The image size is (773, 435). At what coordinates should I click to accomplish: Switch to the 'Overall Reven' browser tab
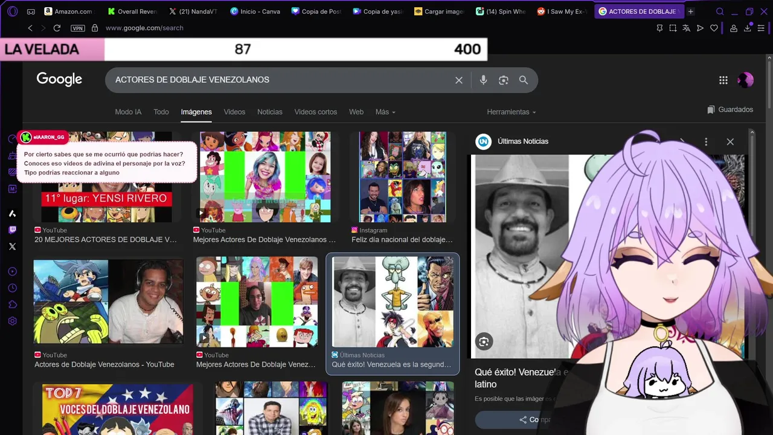(x=132, y=11)
